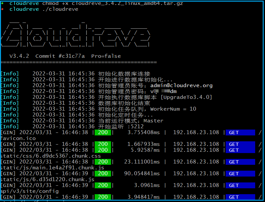Click the api/v3/site/config path
This screenshot has height=202, width=265.
[29, 191]
